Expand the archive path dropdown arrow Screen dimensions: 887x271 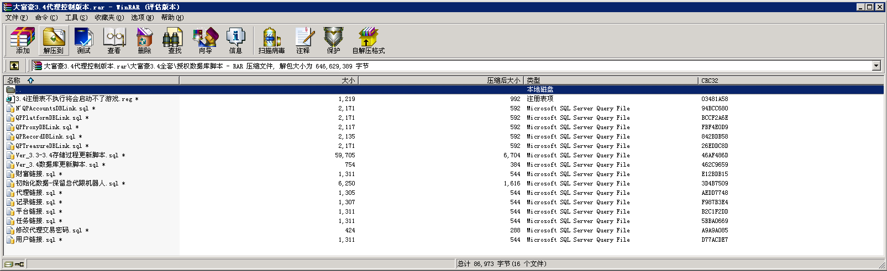click(876, 66)
